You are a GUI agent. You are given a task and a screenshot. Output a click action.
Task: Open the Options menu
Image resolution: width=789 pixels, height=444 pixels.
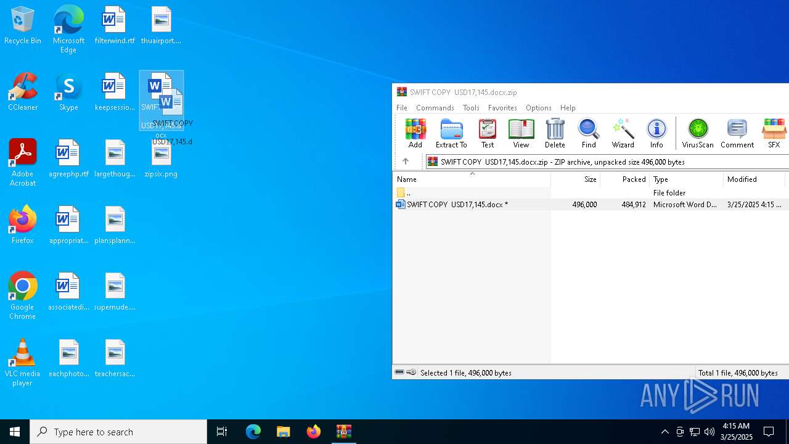[539, 107]
